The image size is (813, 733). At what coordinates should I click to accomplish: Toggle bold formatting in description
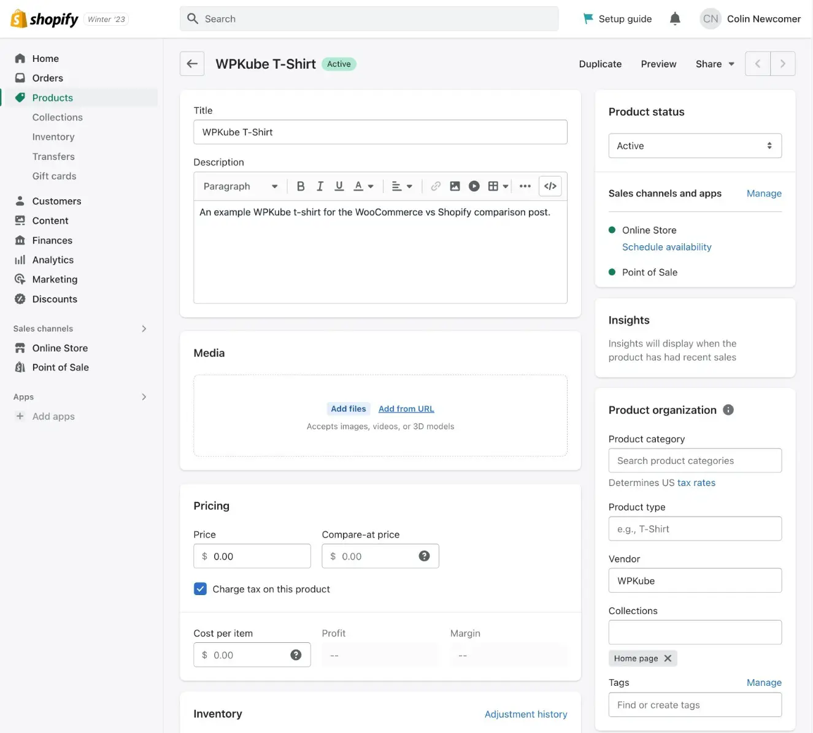301,186
